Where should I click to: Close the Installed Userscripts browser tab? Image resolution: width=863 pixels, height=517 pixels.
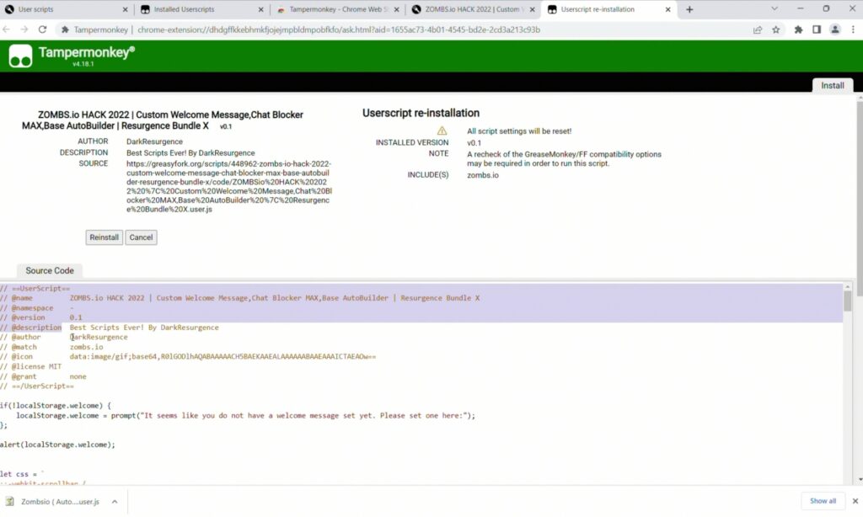coord(261,9)
